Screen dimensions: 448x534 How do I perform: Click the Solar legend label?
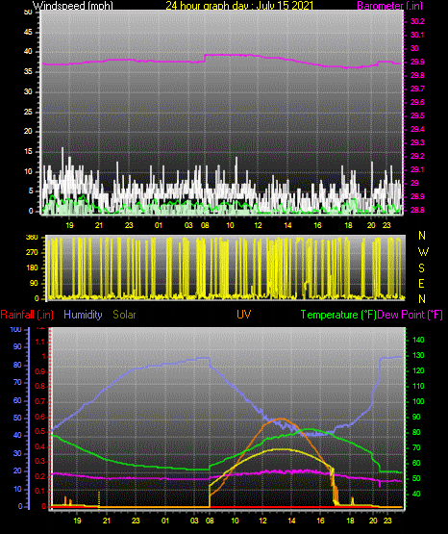(124, 315)
